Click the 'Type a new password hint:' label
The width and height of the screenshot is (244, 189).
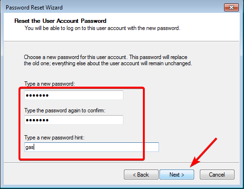click(x=54, y=138)
